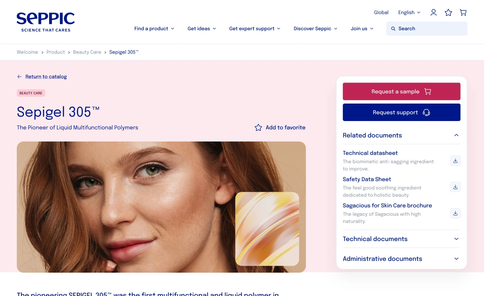
Task: Click the Seppic logo
Action: 46,22
